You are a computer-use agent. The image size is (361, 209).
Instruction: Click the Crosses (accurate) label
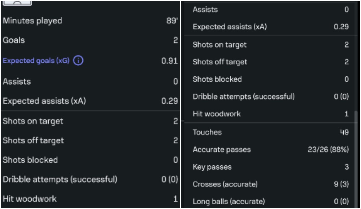point(225,184)
